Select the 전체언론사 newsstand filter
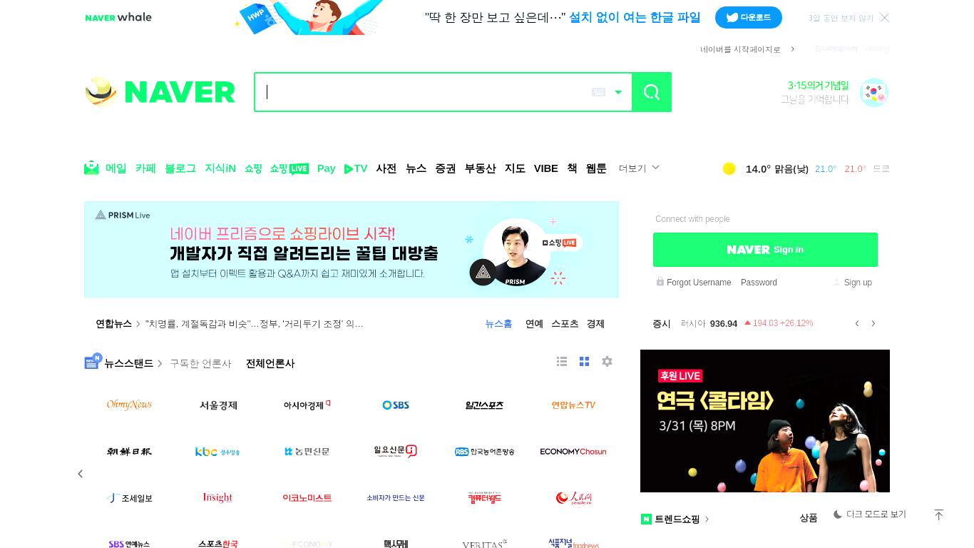 pyautogui.click(x=270, y=363)
